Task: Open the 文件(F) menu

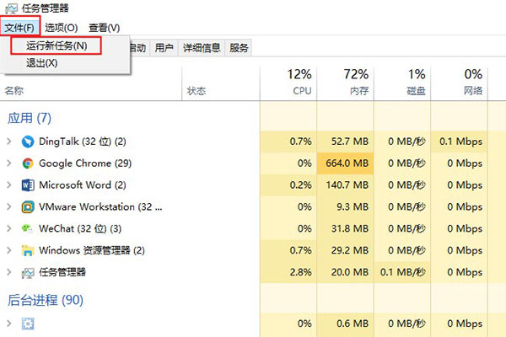Action: (x=19, y=28)
